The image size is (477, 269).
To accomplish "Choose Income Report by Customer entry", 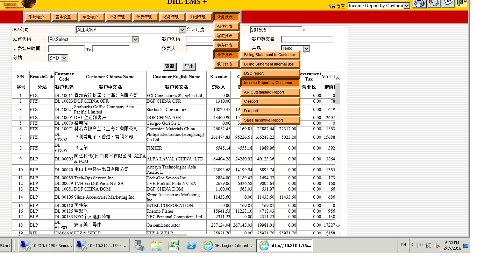I will tap(270, 83).
